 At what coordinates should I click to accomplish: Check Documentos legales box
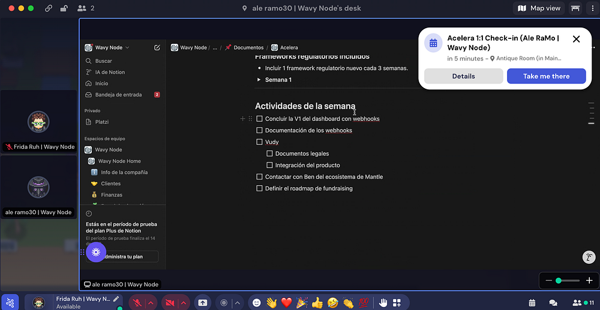[269, 154]
